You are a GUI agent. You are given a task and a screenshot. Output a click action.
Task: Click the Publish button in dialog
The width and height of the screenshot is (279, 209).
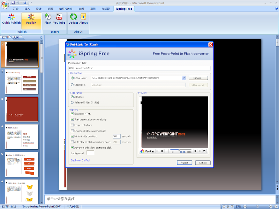(x=184, y=163)
